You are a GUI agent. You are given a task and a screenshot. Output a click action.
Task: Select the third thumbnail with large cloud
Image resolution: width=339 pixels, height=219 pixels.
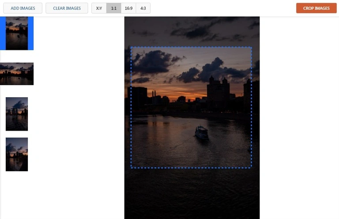17,114
